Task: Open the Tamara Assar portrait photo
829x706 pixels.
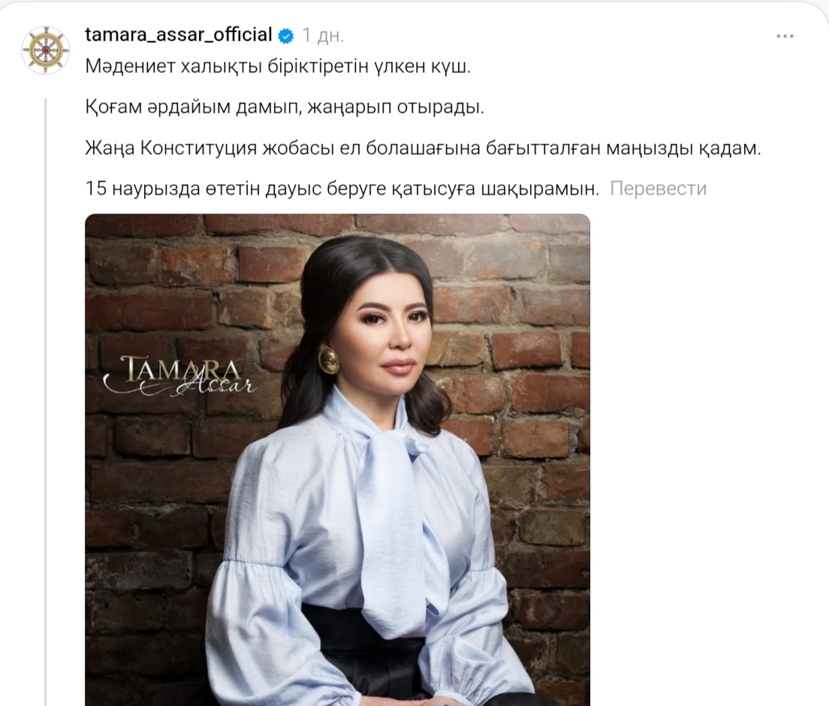Action: tap(337, 460)
